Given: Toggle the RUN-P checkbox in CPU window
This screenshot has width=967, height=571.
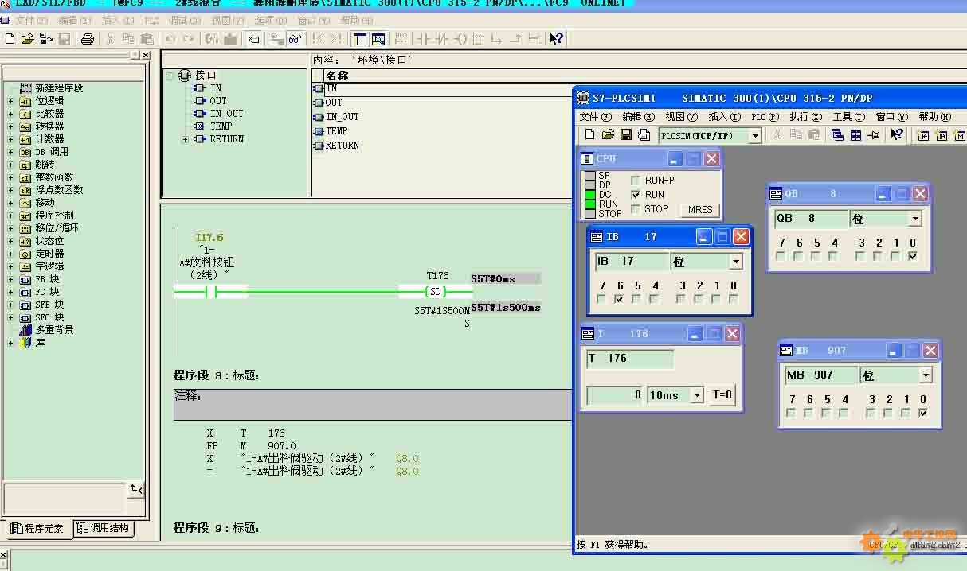Looking at the screenshot, I should (636, 181).
